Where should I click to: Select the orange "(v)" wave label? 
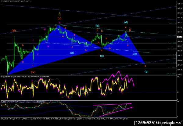coord(59,18)
